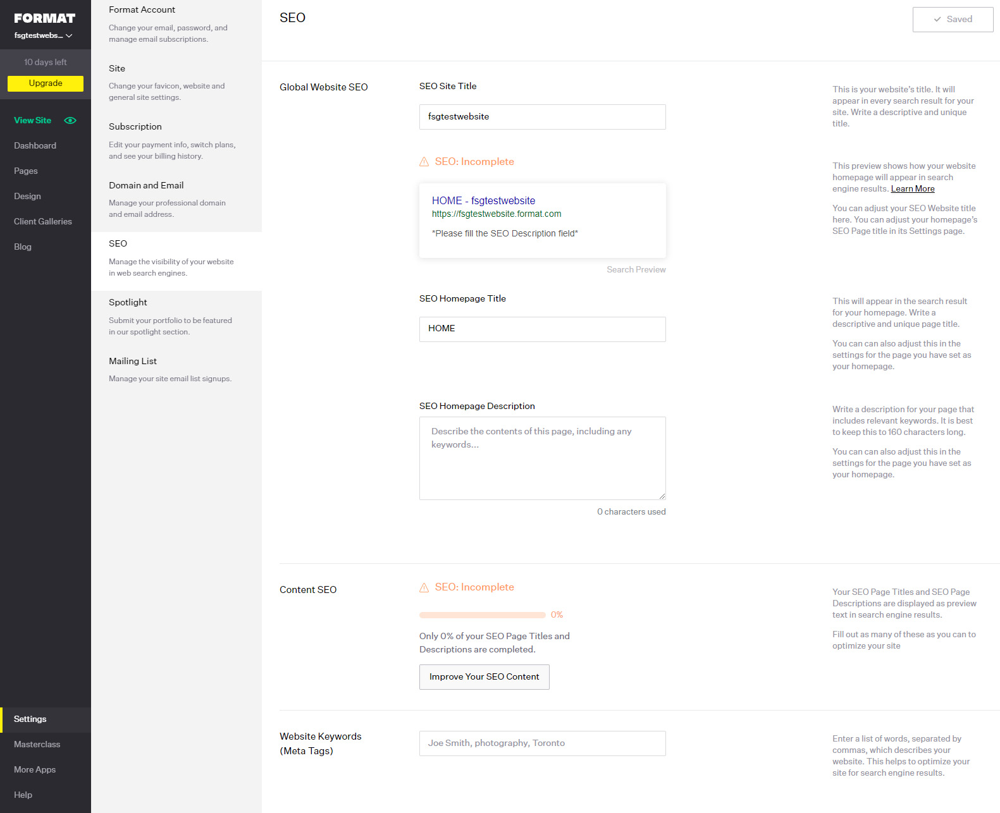Click the Saved button
1000x813 pixels.
[x=953, y=20]
